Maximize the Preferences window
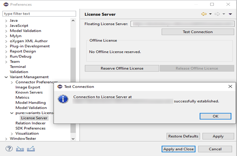 click(x=212, y=4)
